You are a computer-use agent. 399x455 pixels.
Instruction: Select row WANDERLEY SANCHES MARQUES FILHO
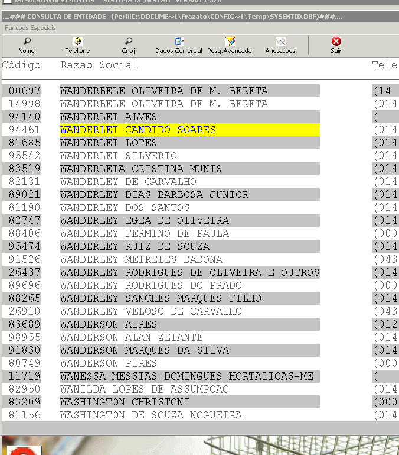click(190, 298)
